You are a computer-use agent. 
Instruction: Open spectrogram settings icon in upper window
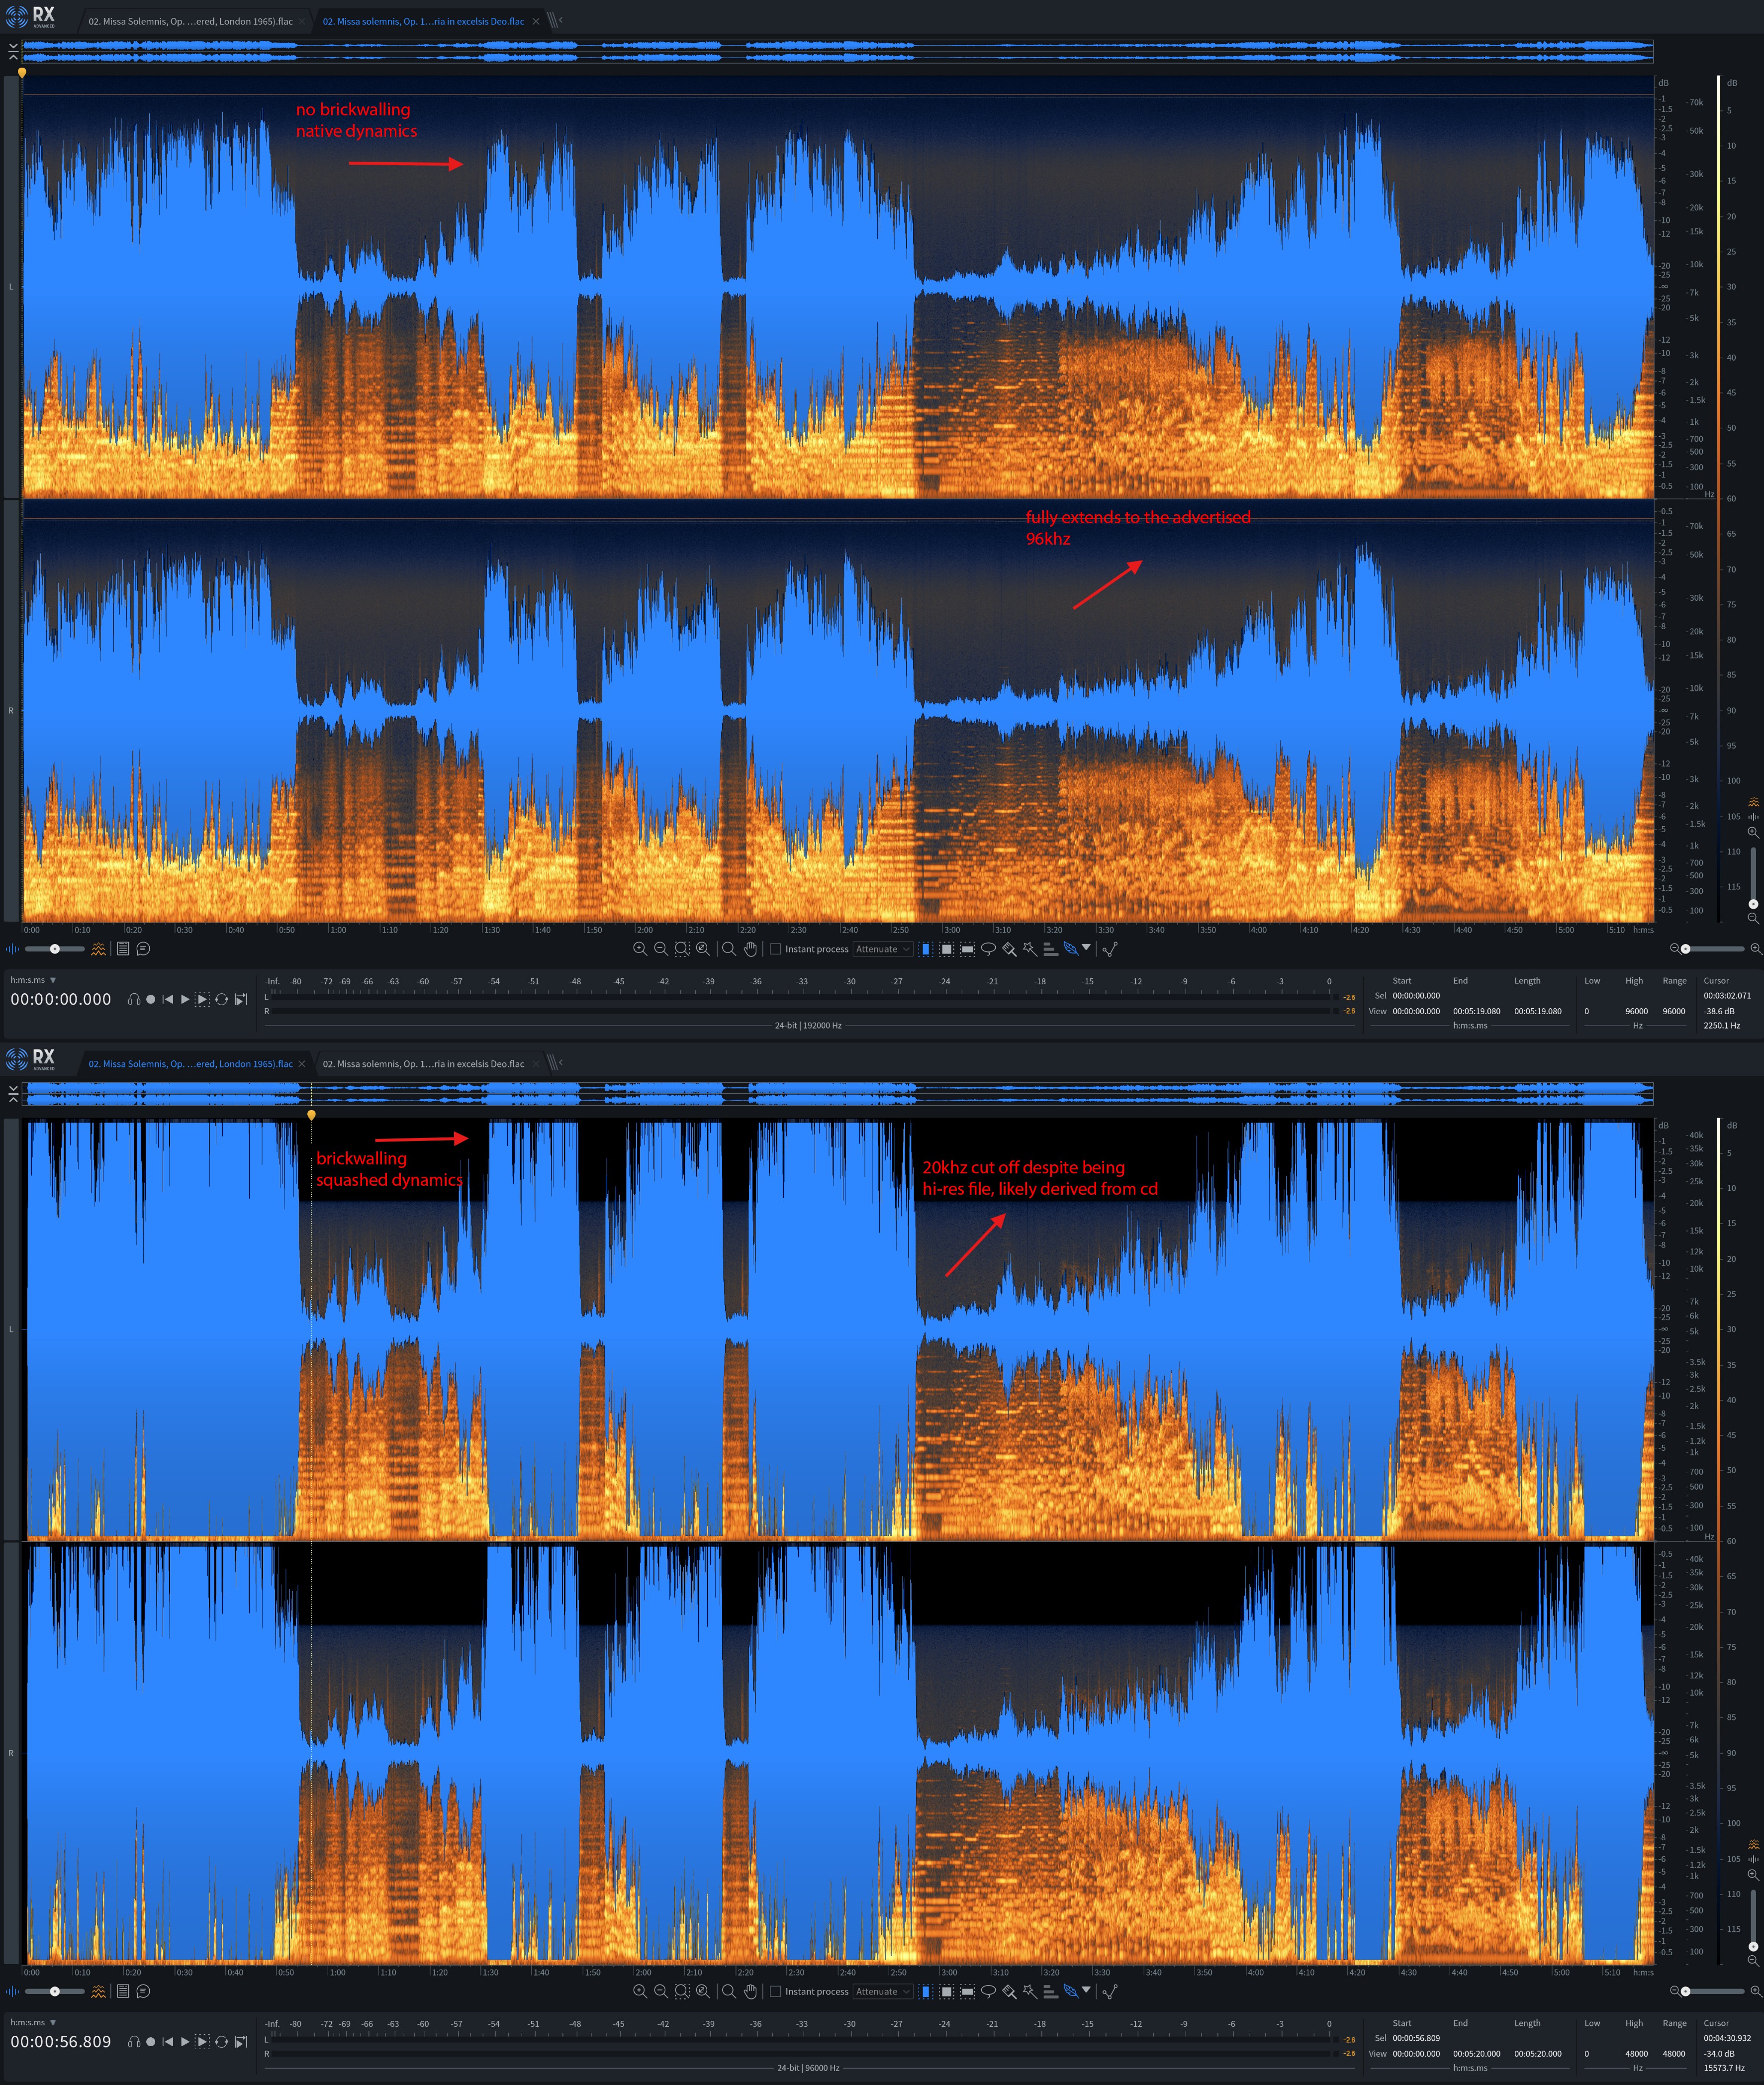point(98,949)
